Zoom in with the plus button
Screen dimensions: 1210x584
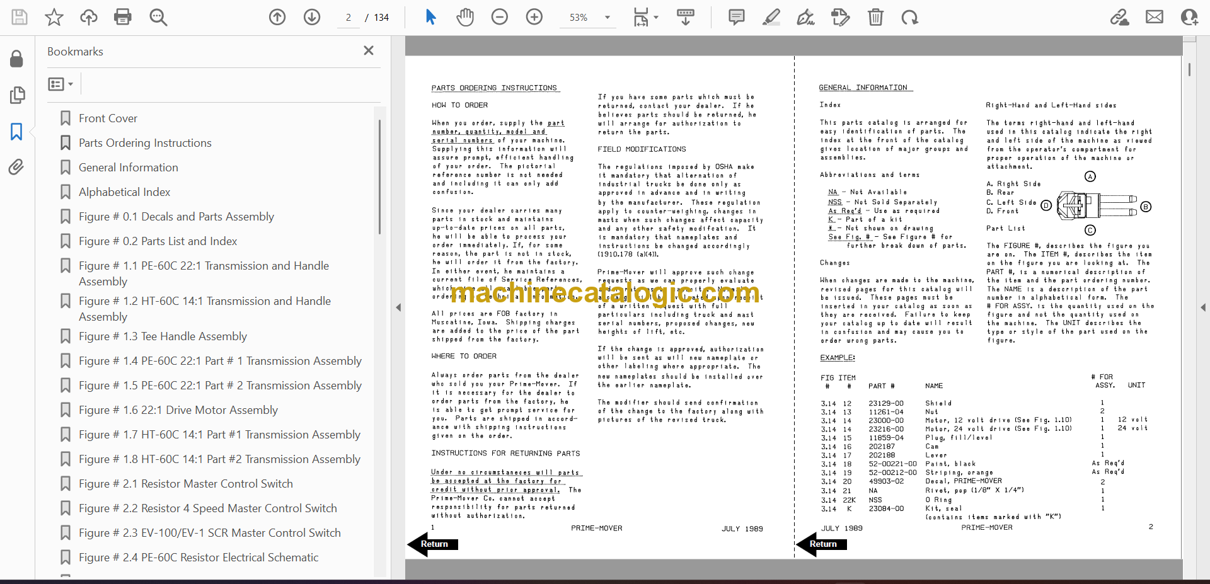(534, 17)
